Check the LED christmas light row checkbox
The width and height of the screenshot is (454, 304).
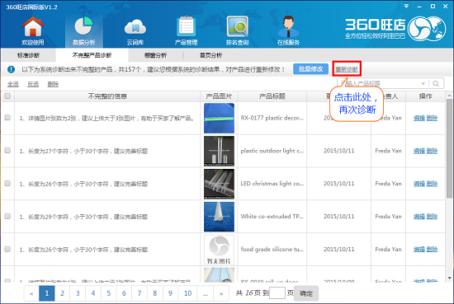pyautogui.click(x=7, y=183)
